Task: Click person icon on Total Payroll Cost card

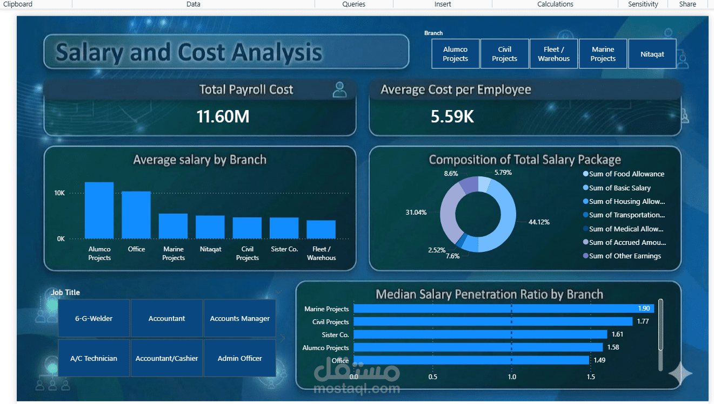Action: pyautogui.click(x=339, y=90)
